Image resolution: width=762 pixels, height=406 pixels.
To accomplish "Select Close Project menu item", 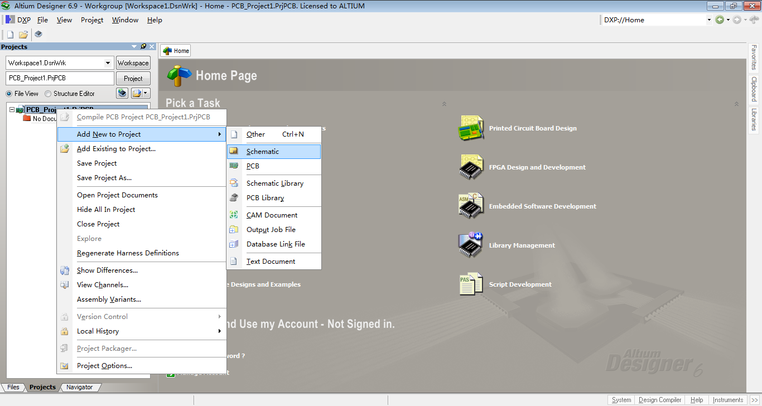I will pyautogui.click(x=142, y=224).
